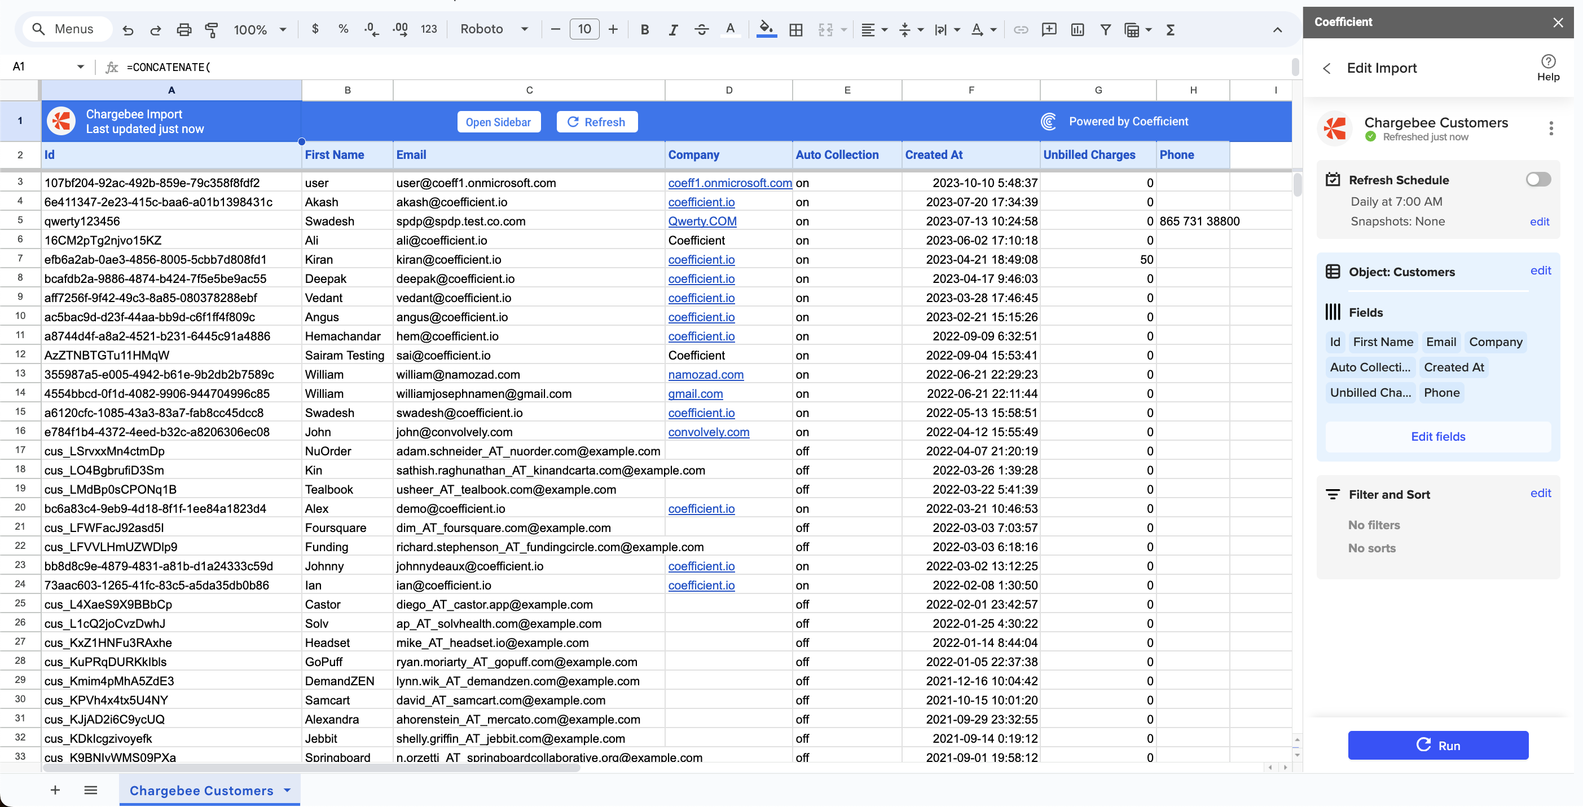
Task: Select column D header
Action: pos(729,90)
